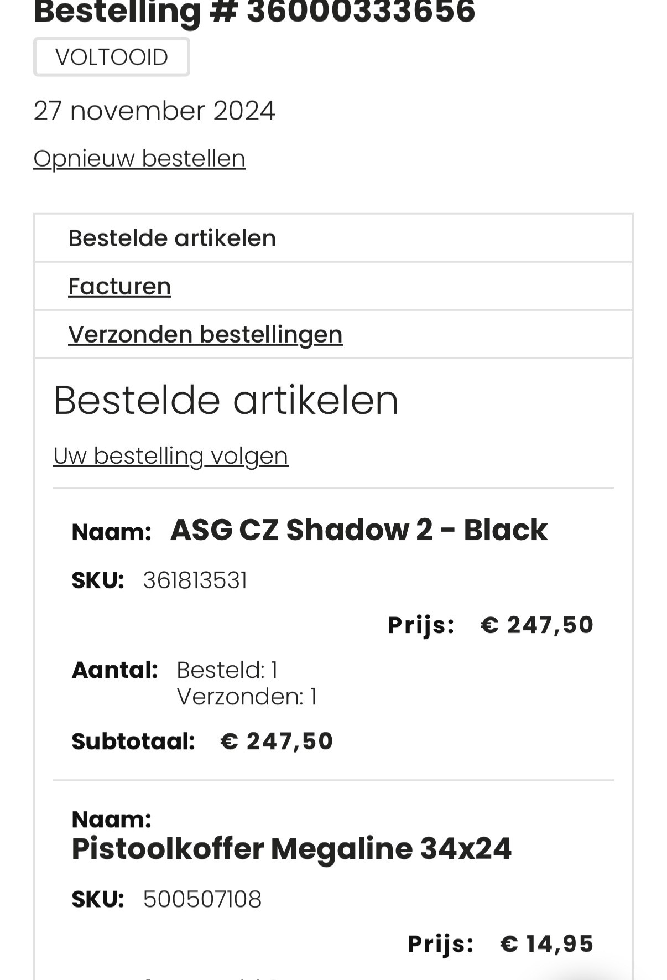The image size is (667, 980).
Task: Click the Verzonden: 1 quantity text
Action: (246, 697)
